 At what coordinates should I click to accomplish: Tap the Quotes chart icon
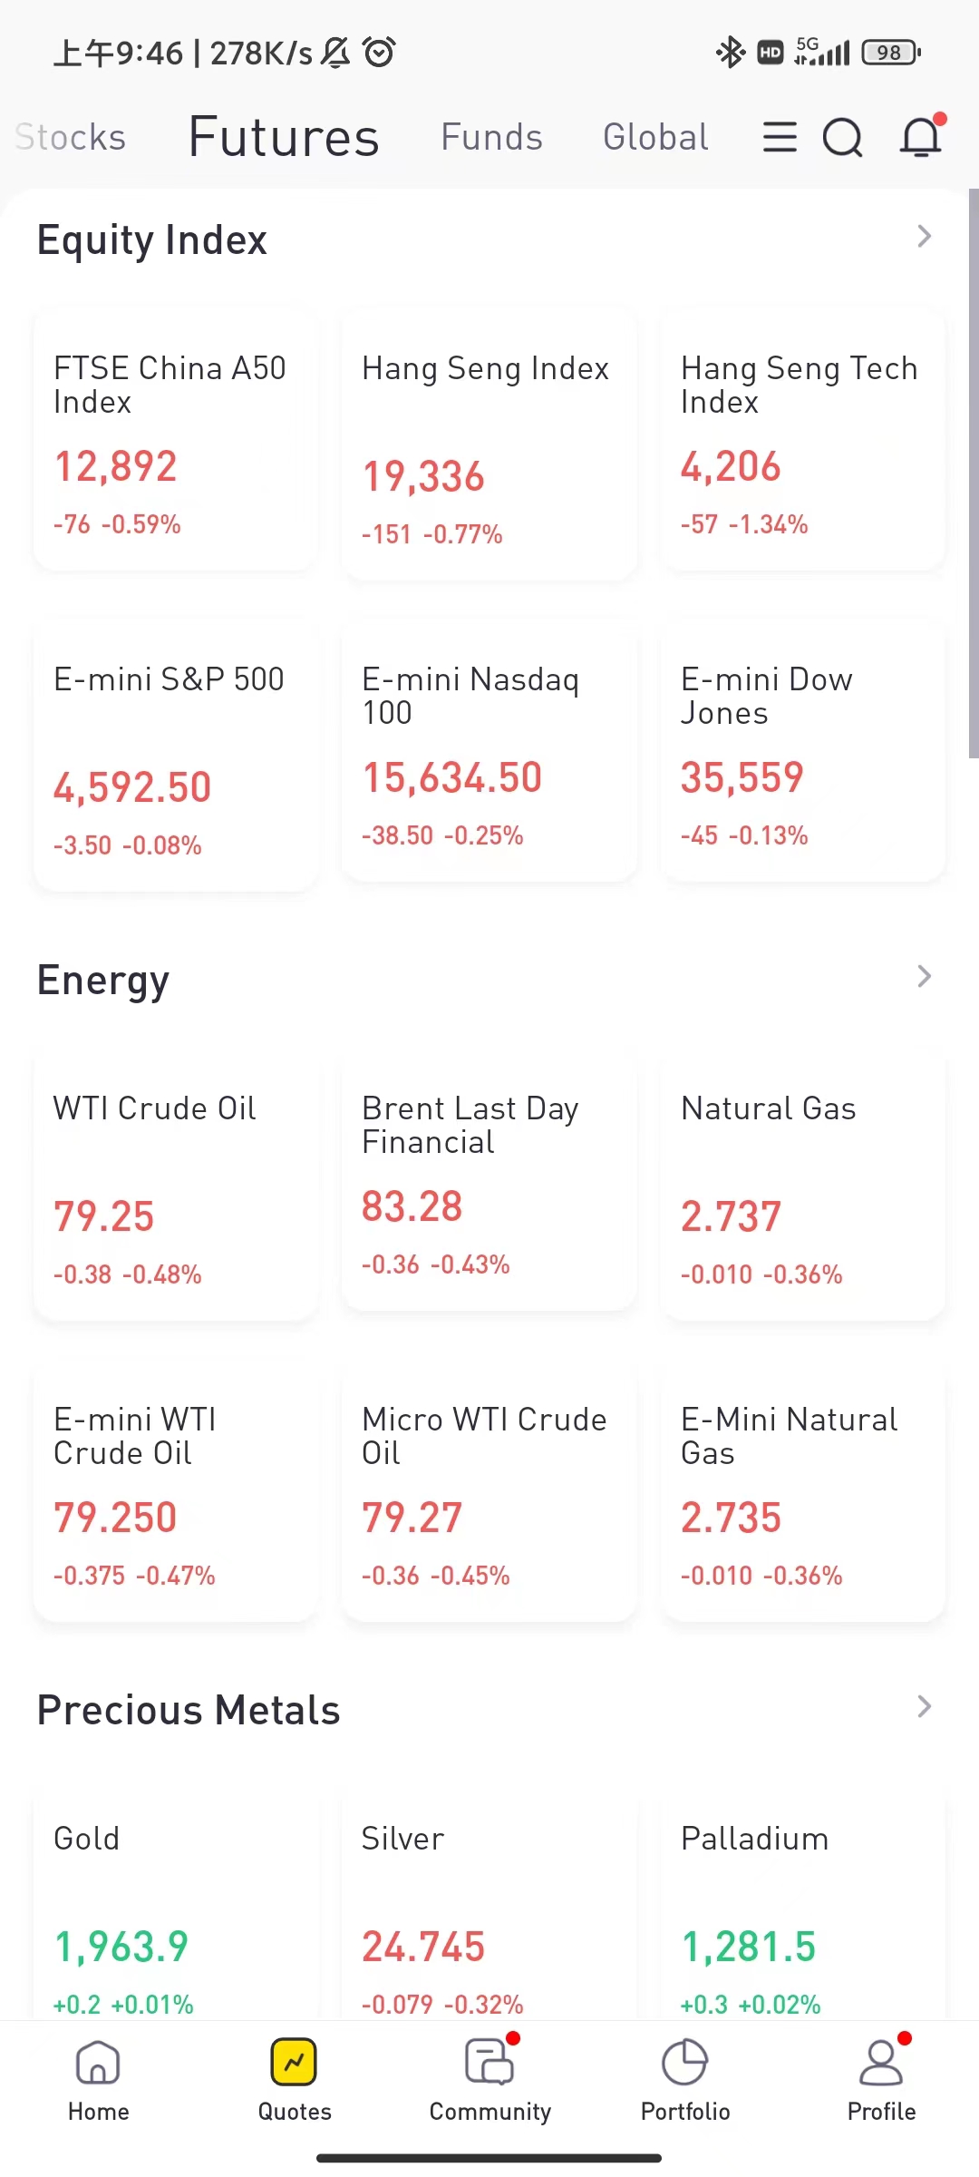(x=294, y=2063)
